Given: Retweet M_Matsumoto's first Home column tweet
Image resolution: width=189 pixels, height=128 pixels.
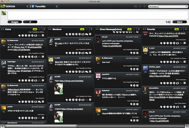Looking at the screenshot, I should coord(36,57).
